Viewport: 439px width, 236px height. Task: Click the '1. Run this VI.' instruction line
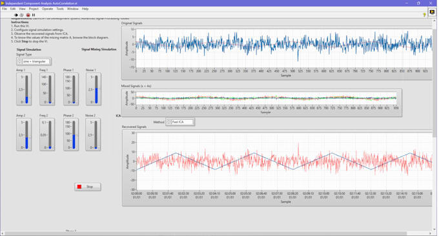[x=20, y=26]
